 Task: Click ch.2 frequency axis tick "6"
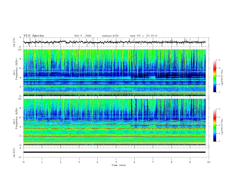(x=21, y=117)
